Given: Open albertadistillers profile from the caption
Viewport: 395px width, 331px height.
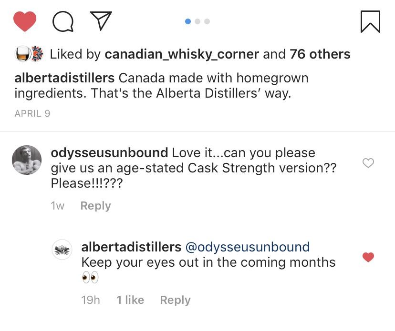Looking at the screenshot, I should 64,78.
